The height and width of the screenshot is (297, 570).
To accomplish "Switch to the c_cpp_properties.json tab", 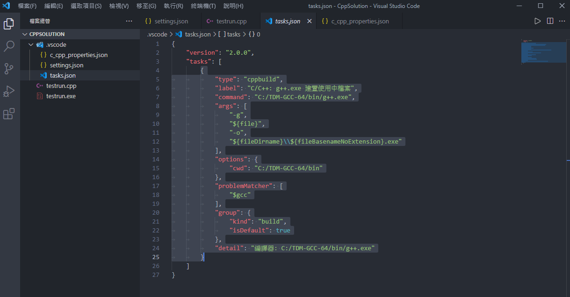I will click(x=360, y=21).
